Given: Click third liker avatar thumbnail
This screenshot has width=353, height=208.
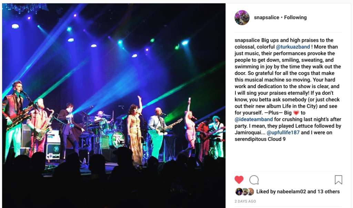Looking at the screenshot, I should point(251,192).
